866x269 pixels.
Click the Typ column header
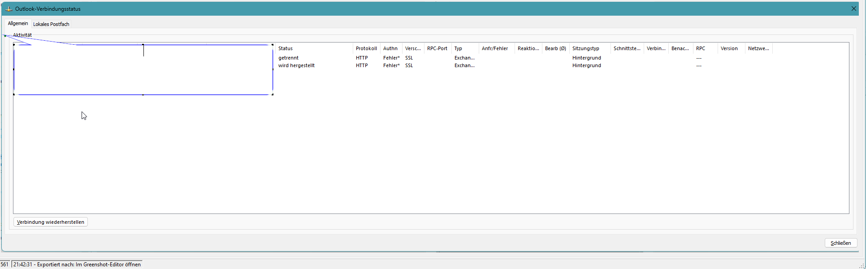[465, 48]
